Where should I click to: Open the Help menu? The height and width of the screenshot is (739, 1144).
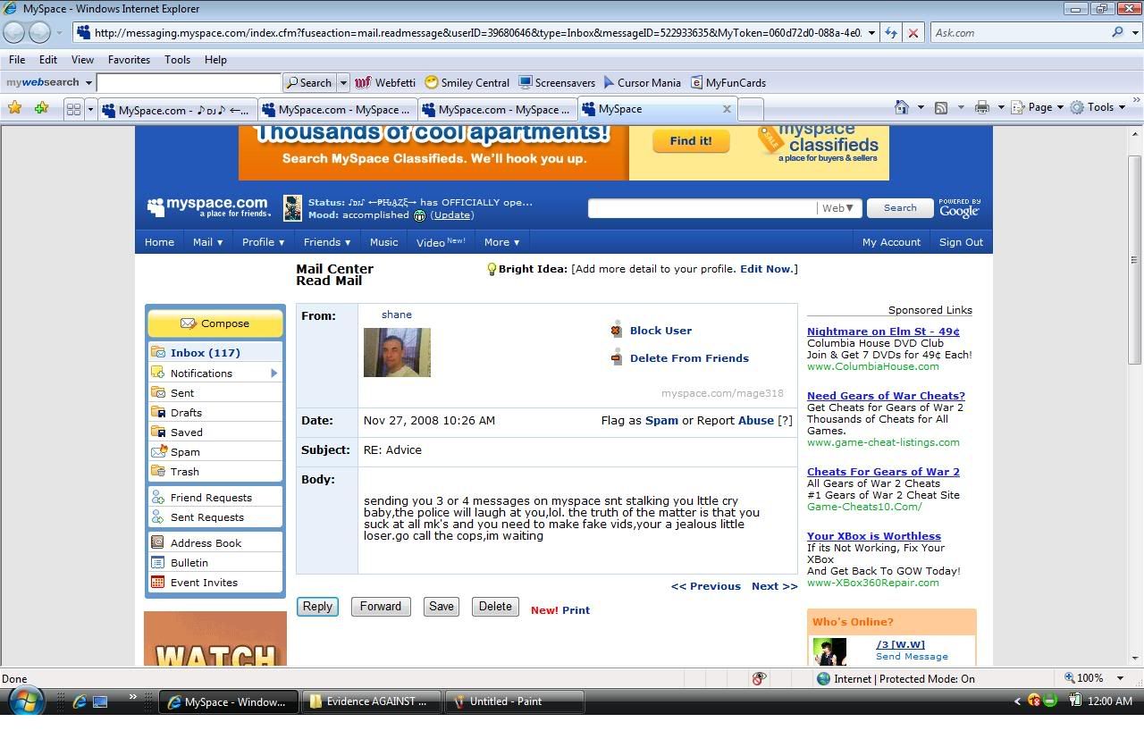coord(215,60)
